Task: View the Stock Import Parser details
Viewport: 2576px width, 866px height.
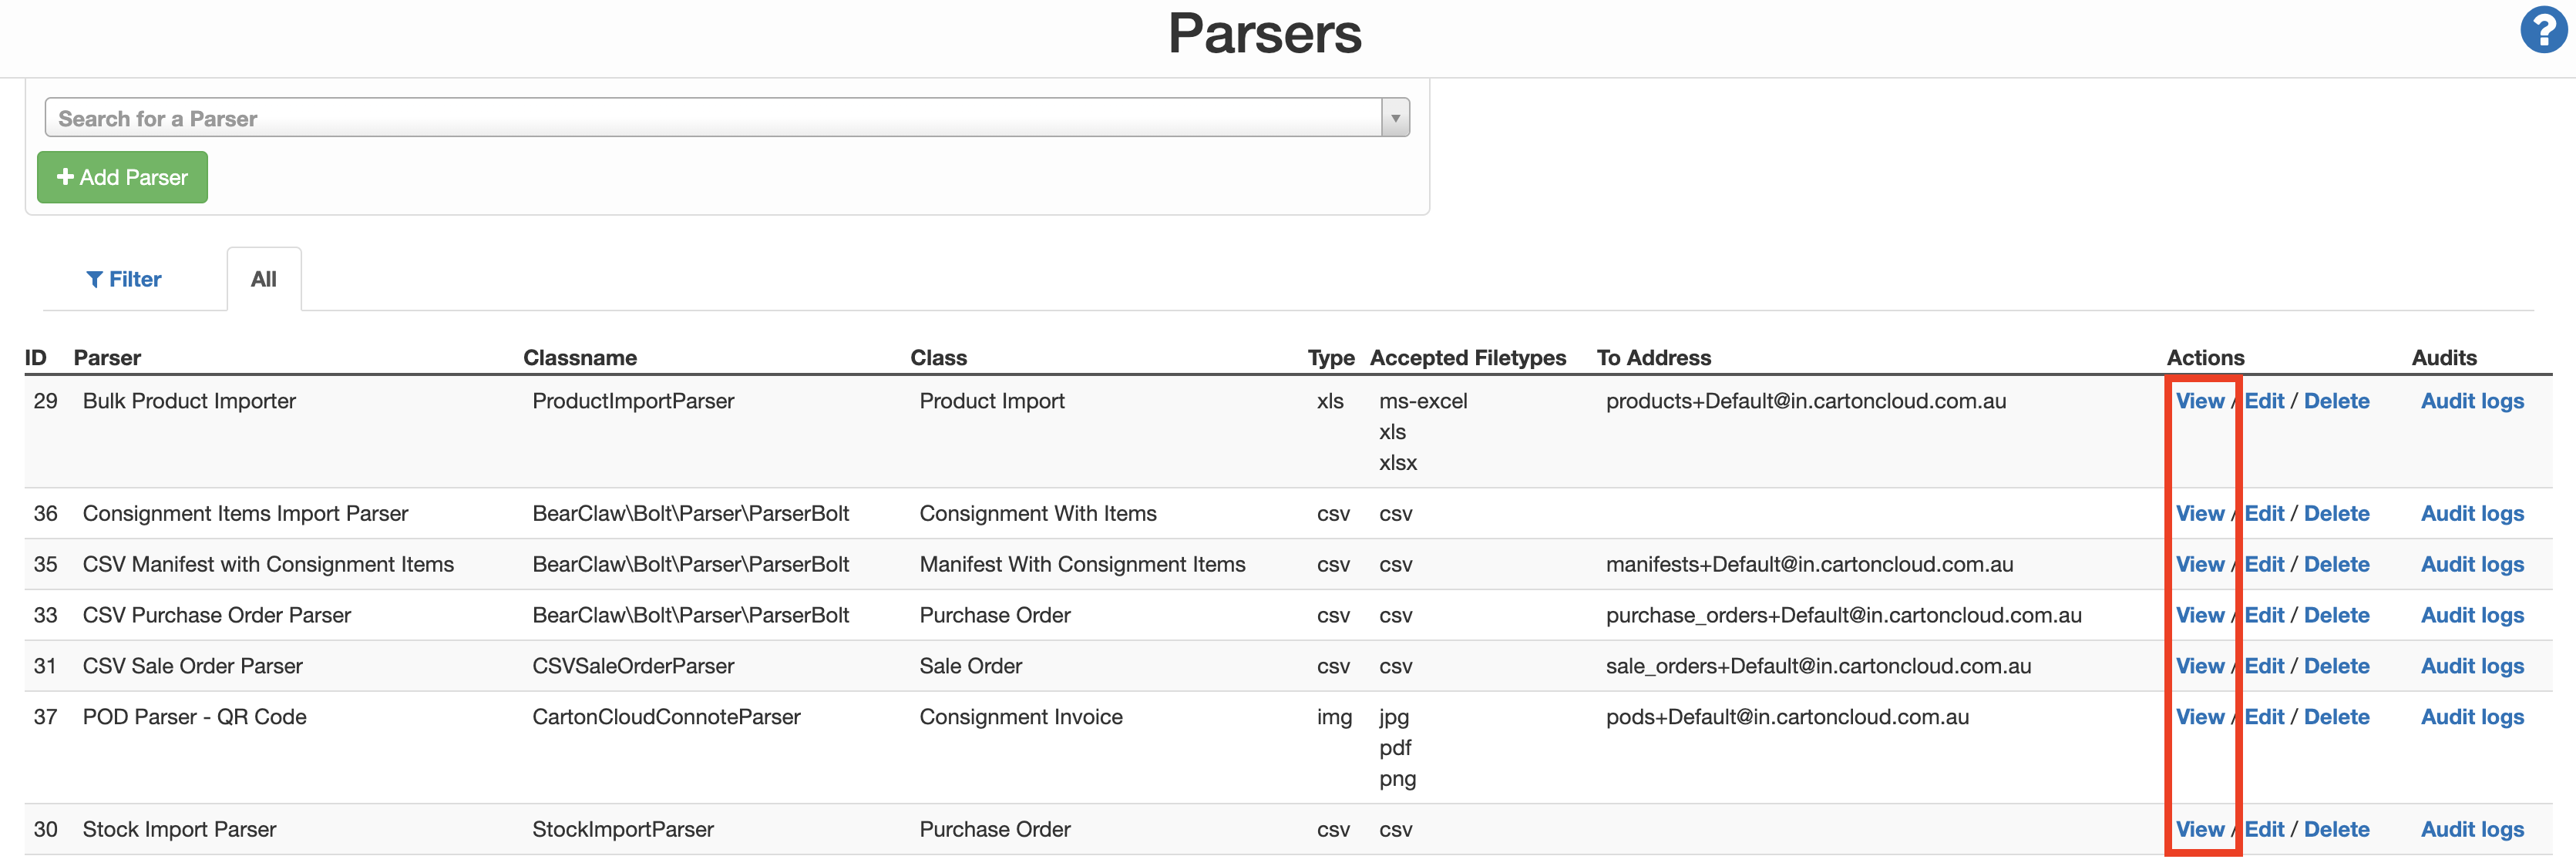Action: tap(2201, 829)
